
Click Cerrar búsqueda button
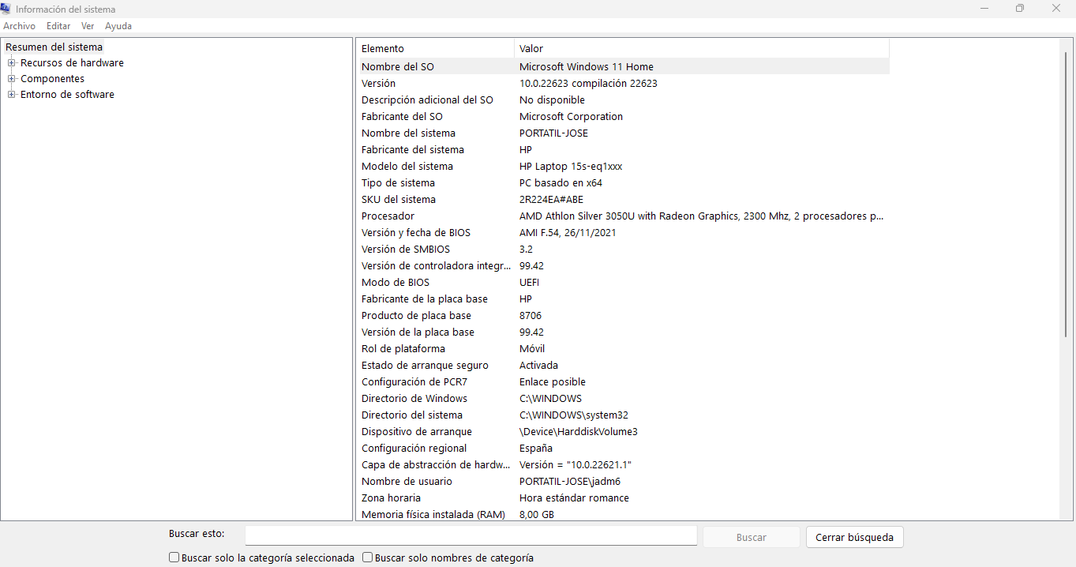click(854, 537)
